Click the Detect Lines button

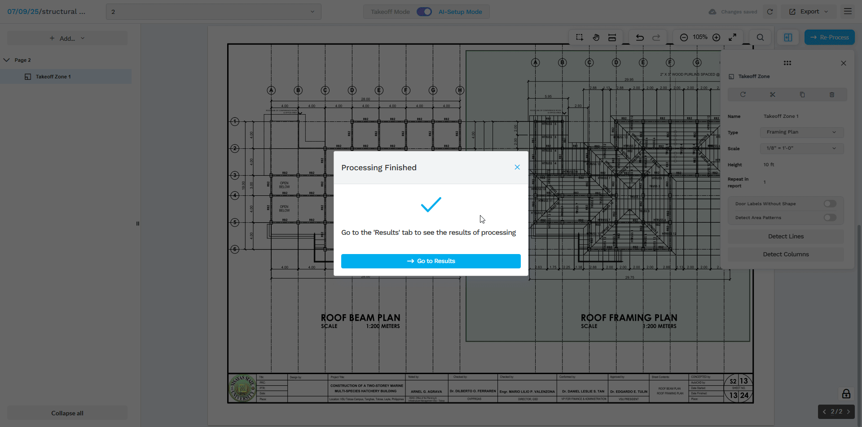tap(786, 237)
